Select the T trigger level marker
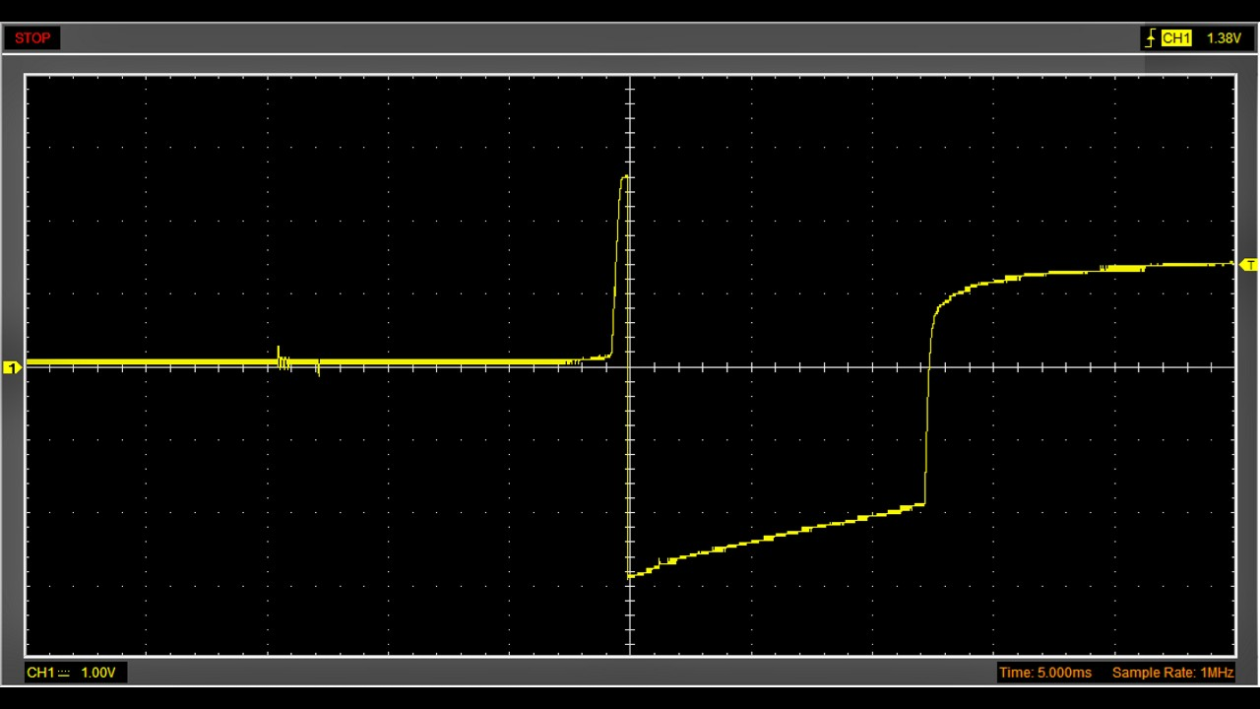Image resolution: width=1260 pixels, height=709 pixels. tap(1249, 265)
